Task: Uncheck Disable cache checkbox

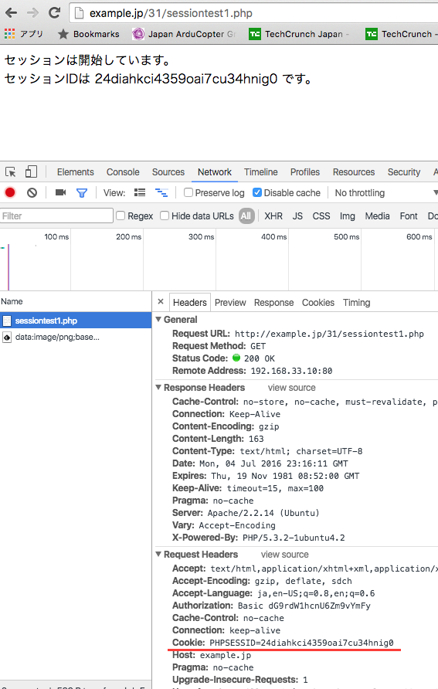Action: (257, 192)
